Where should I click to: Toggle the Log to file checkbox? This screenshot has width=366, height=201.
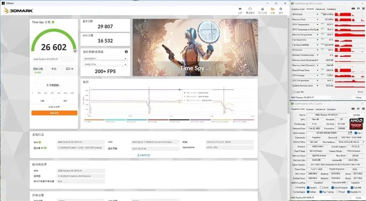coord(293,92)
